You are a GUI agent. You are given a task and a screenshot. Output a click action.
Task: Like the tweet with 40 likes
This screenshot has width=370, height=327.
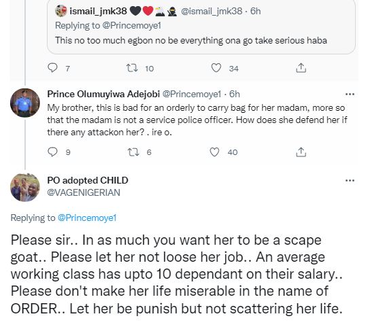tap(215, 152)
